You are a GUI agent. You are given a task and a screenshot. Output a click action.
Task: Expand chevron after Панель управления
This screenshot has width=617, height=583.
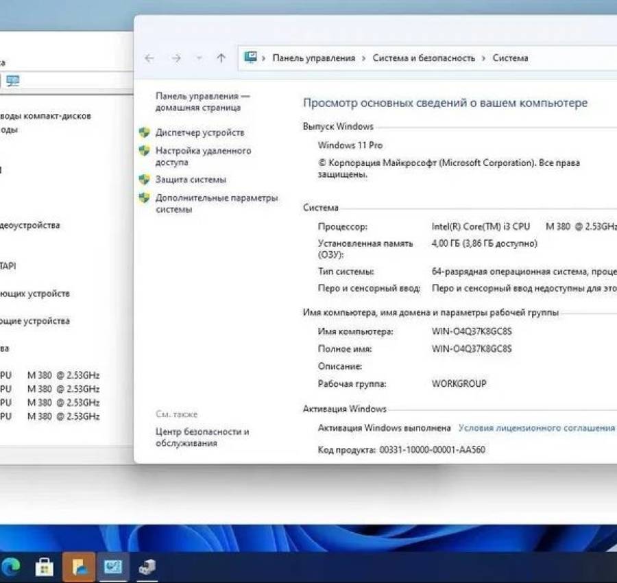(x=364, y=58)
